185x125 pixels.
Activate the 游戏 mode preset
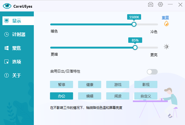pyautogui.click(x=118, y=85)
